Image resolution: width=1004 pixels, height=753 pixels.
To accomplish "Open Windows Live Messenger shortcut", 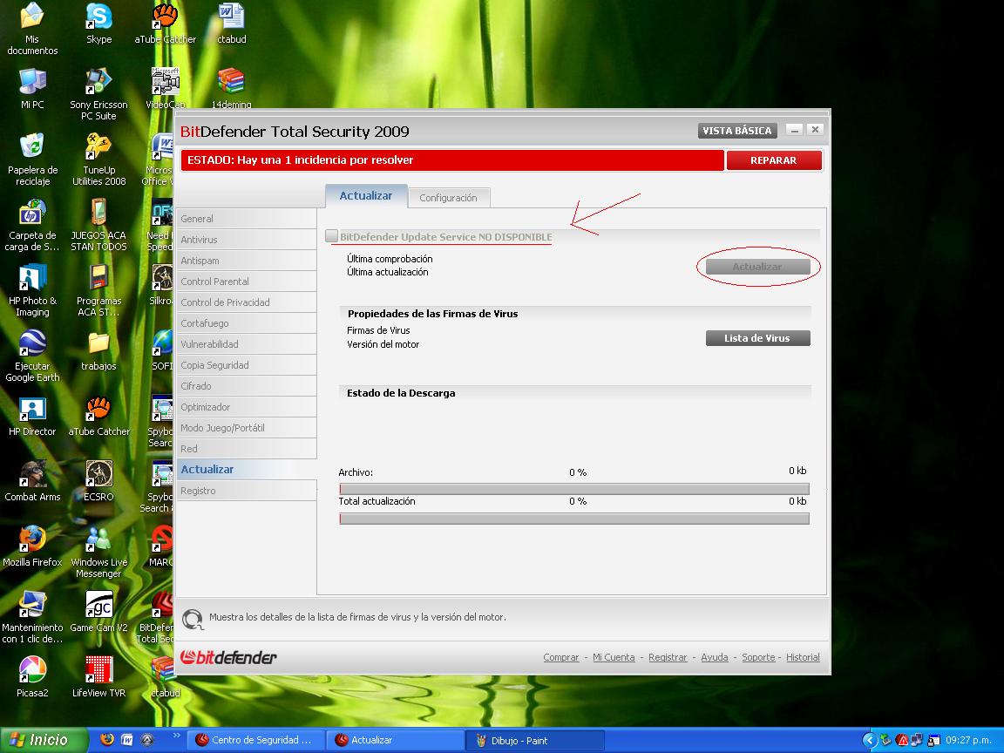I will [98, 552].
